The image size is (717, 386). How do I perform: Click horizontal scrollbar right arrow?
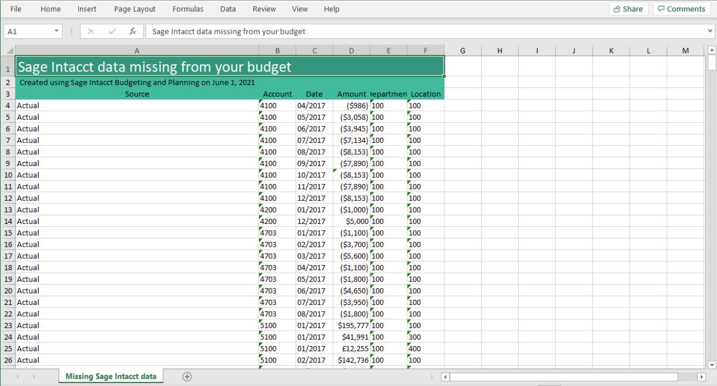point(701,377)
